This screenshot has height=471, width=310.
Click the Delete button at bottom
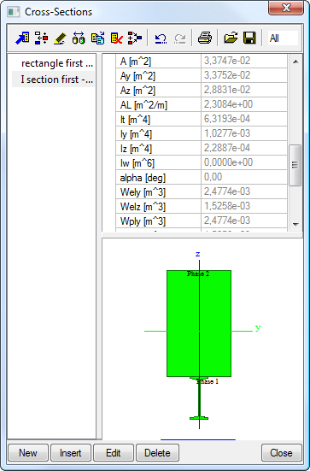pyautogui.click(x=157, y=453)
